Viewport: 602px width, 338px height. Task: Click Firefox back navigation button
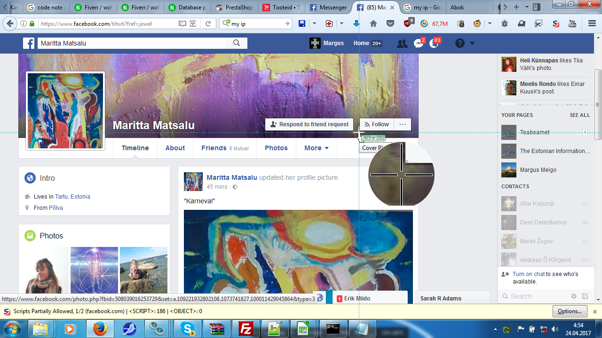click(x=10, y=23)
